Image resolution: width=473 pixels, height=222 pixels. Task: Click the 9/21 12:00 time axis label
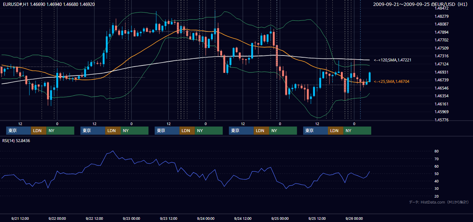click(20, 219)
